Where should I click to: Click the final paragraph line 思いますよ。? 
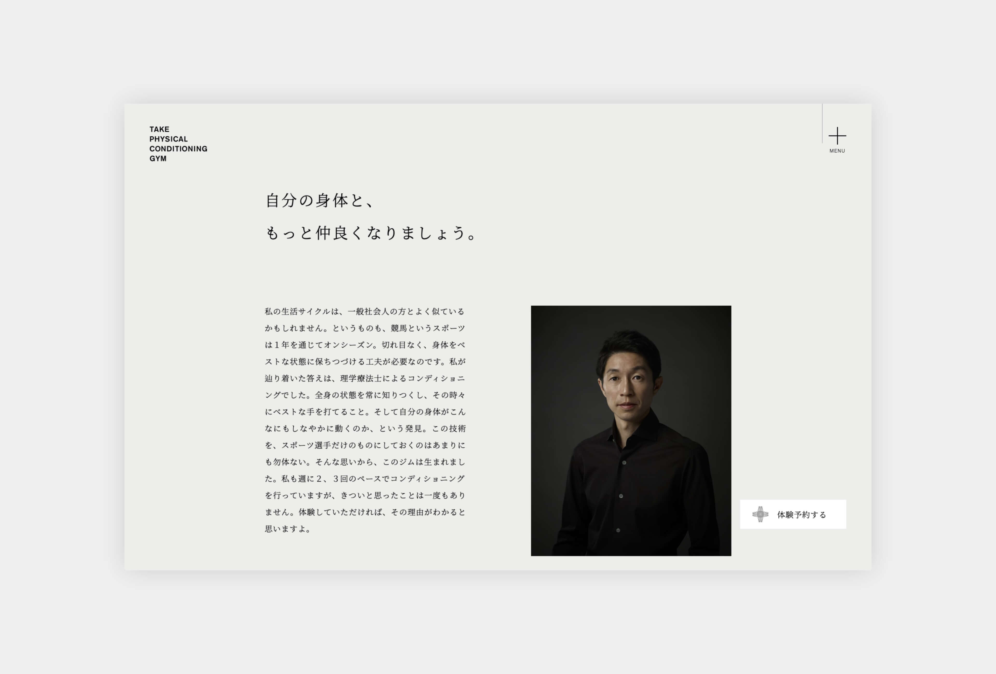pyautogui.click(x=288, y=529)
